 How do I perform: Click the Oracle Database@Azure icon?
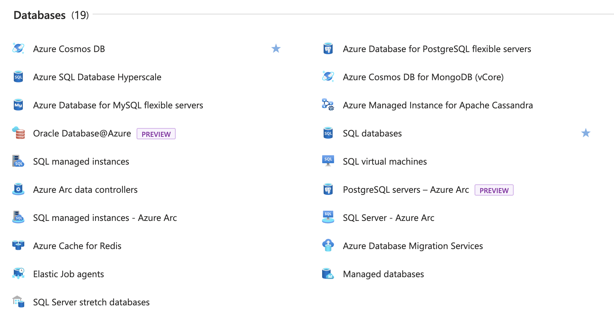point(18,133)
